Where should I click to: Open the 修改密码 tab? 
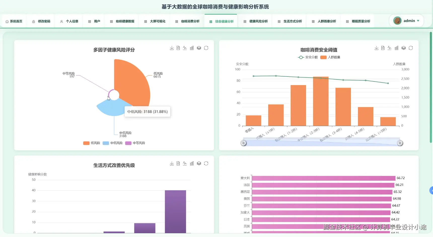tap(41, 21)
